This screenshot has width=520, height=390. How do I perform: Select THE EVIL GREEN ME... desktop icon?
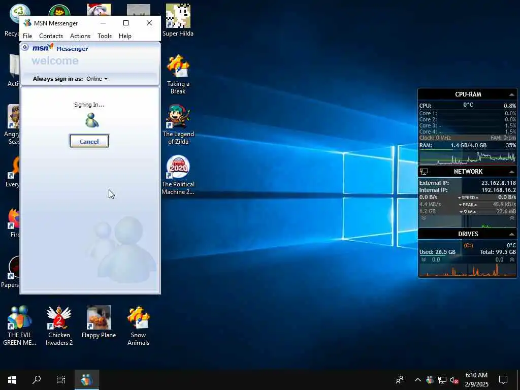click(x=20, y=326)
